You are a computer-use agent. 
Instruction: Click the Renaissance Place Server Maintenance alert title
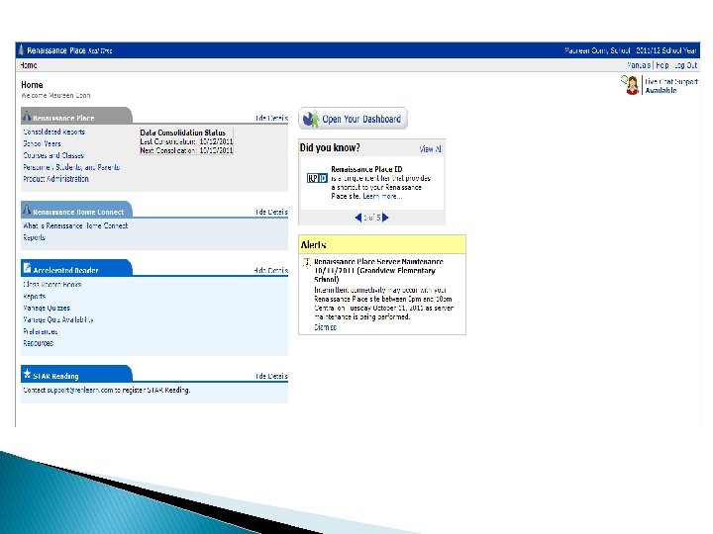(378, 270)
